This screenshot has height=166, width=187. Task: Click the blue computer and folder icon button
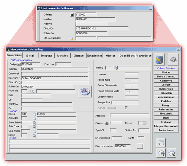point(159,59)
